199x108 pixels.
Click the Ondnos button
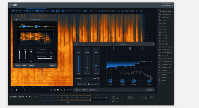pyautogui.click(x=31, y=65)
